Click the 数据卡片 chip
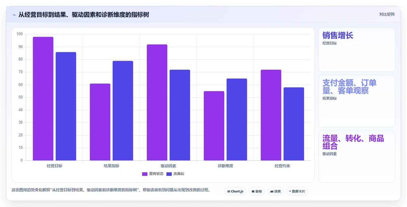The width and height of the screenshot is (407, 207). click(297, 191)
